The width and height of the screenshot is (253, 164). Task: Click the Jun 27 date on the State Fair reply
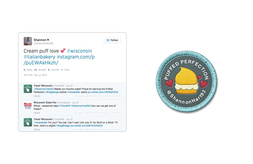[x=75, y=102]
